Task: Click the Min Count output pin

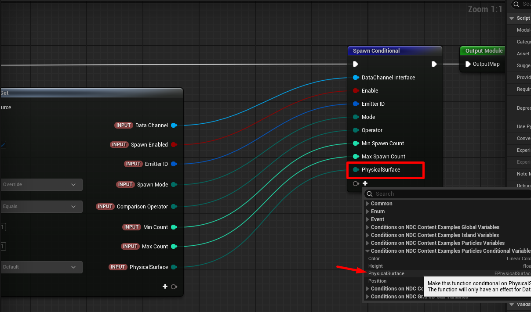Action: (x=174, y=227)
